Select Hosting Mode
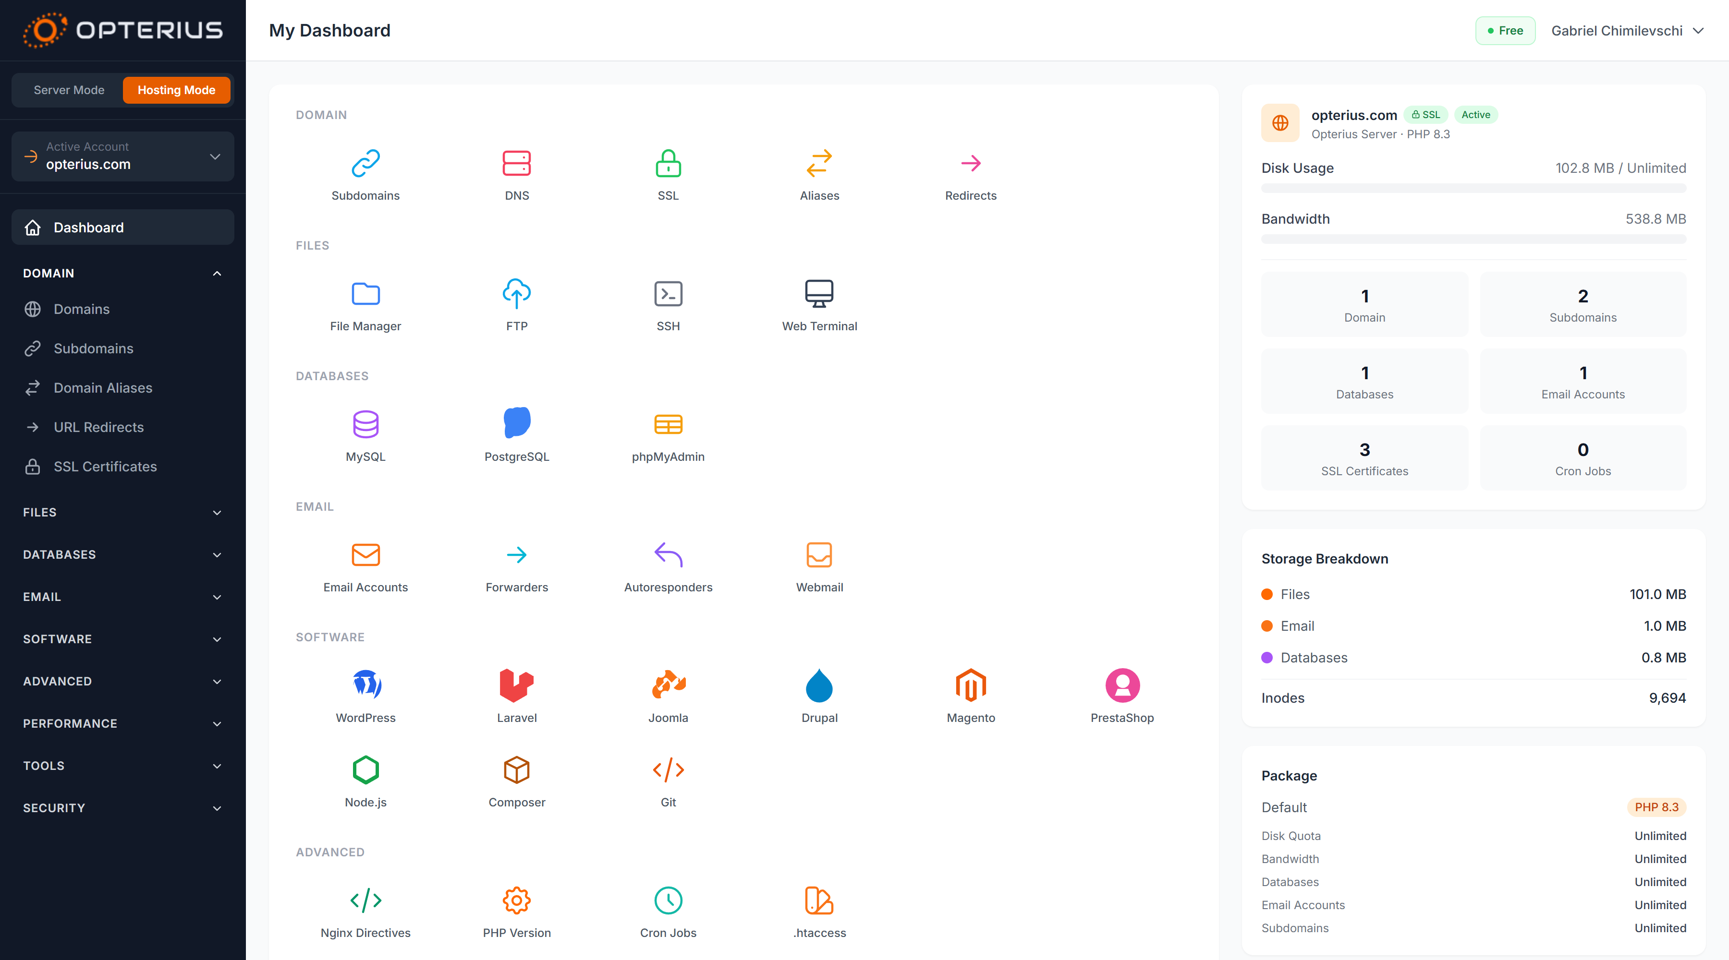 tap(176, 90)
